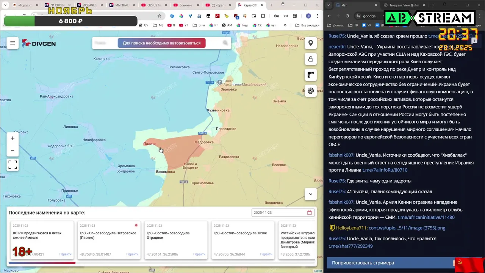Open the extensions puzzle-piece menu
The width and height of the screenshot is (485, 273).
[263, 16]
